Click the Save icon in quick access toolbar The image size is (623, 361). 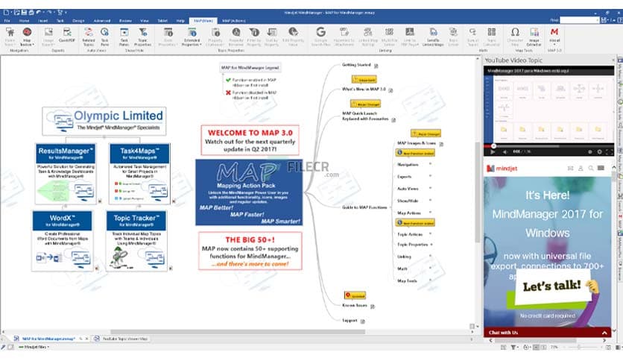pyautogui.click(x=25, y=13)
